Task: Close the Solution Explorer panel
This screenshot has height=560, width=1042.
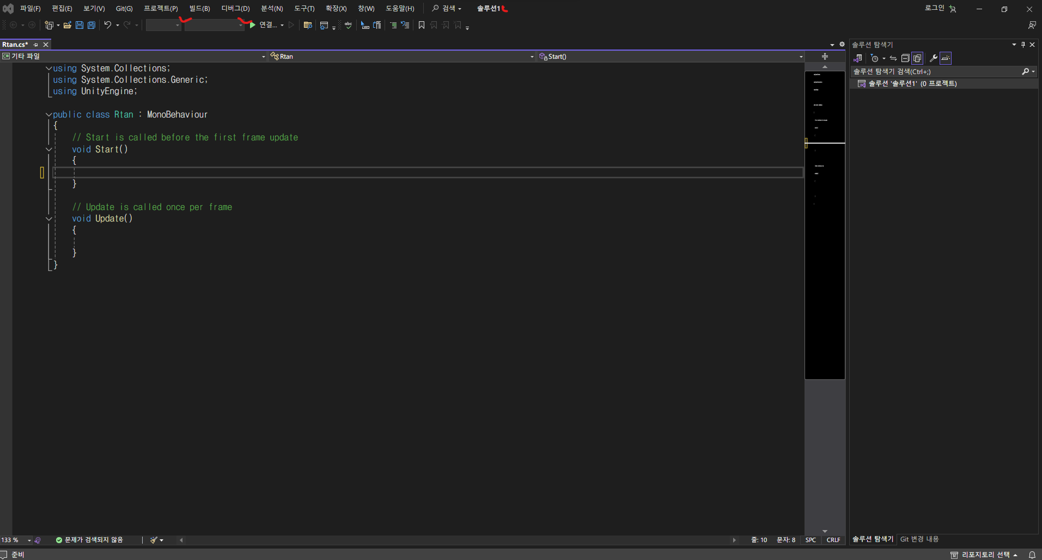Action: [1032, 45]
